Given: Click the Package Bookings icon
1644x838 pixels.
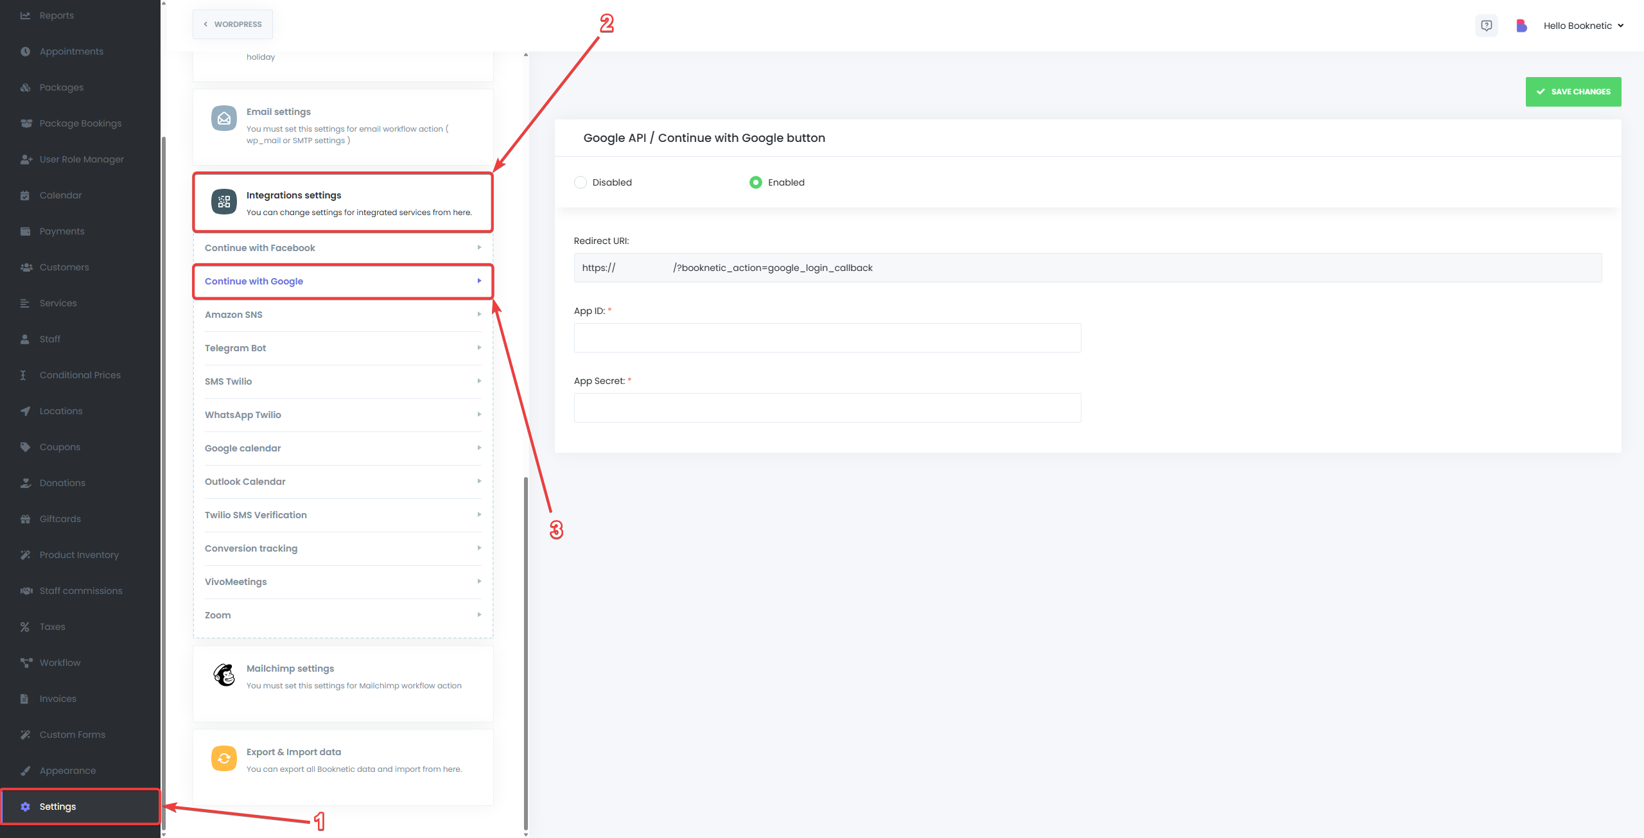Looking at the screenshot, I should [x=26, y=123].
